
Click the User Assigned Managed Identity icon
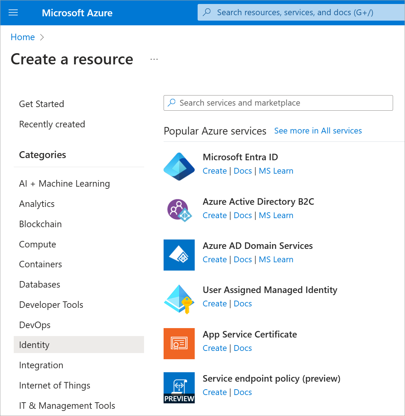[179, 299]
